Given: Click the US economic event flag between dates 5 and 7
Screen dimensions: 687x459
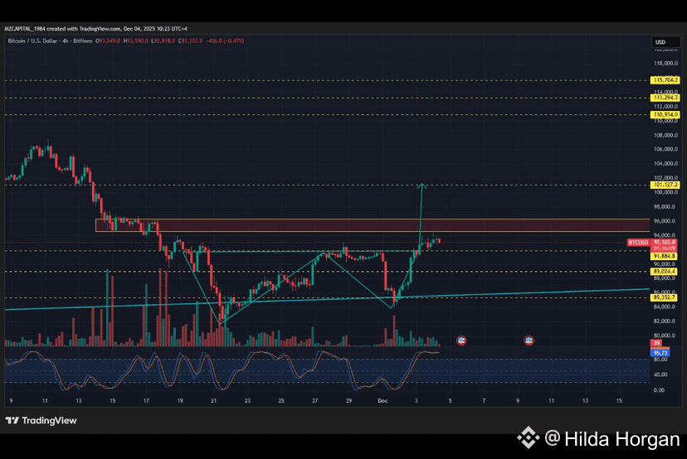Looking at the screenshot, I should [461, 341].
